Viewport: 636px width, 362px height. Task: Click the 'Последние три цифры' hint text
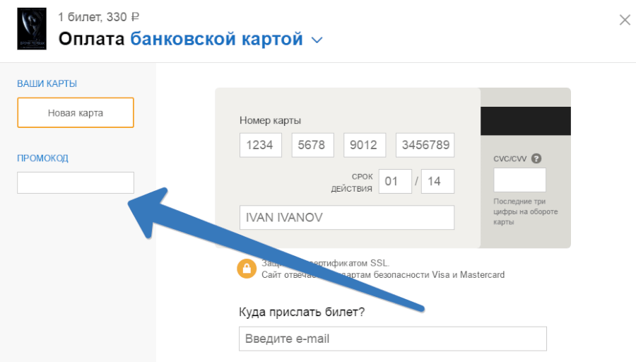click(526, 211)
